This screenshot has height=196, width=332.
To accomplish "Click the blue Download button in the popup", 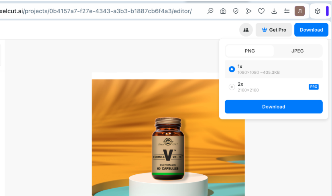I will 274,107.
